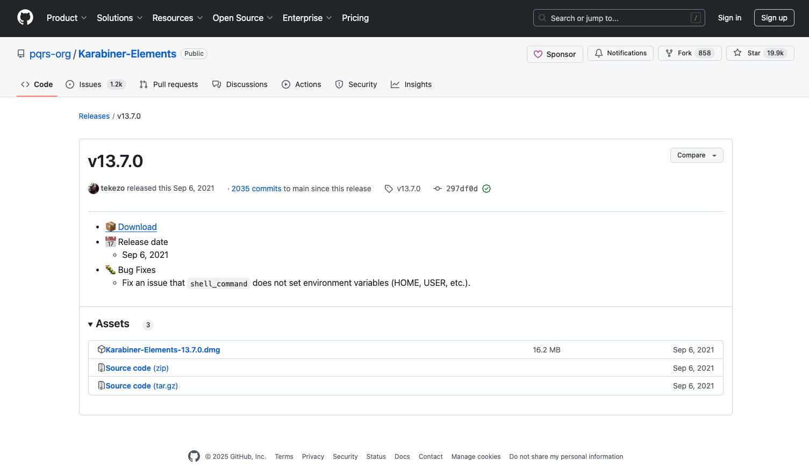Click the Sponsor button
The height and width of the screenshot is (475, 809).
coord(555,54)
